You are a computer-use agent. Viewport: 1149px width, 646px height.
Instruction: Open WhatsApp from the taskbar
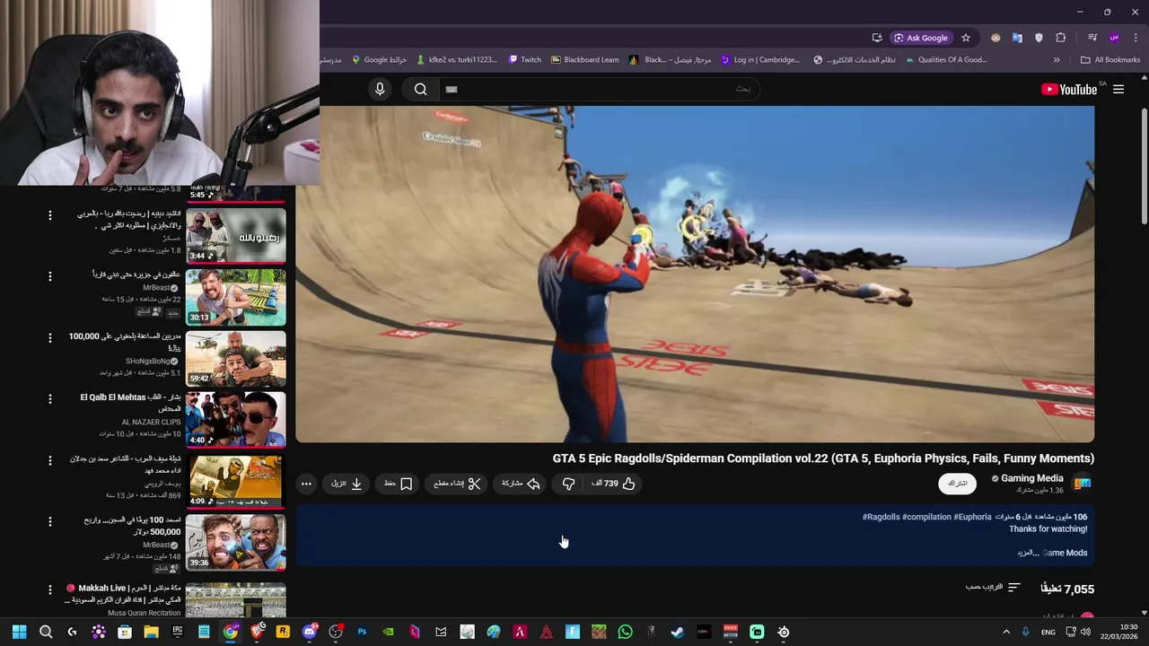point(625,632)
